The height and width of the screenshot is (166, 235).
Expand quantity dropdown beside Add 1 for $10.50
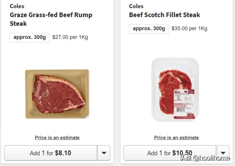223,153
